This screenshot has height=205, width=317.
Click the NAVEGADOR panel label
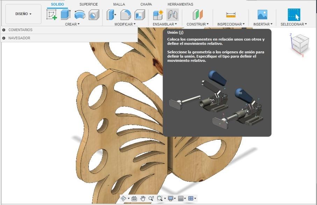(19, 38)
